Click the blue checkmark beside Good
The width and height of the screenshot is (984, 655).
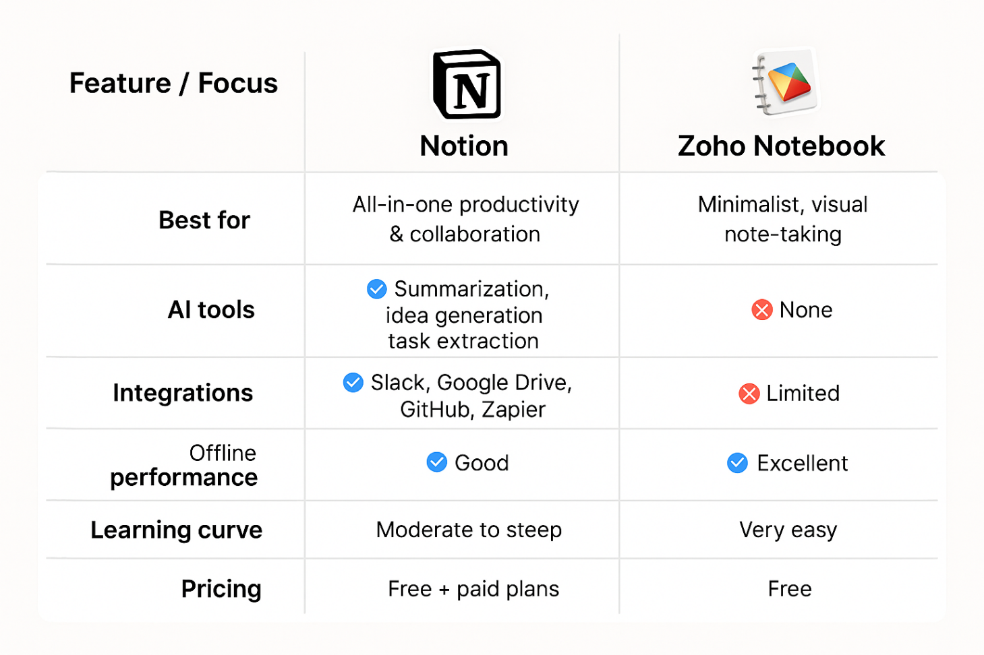[x=437, y=462]
